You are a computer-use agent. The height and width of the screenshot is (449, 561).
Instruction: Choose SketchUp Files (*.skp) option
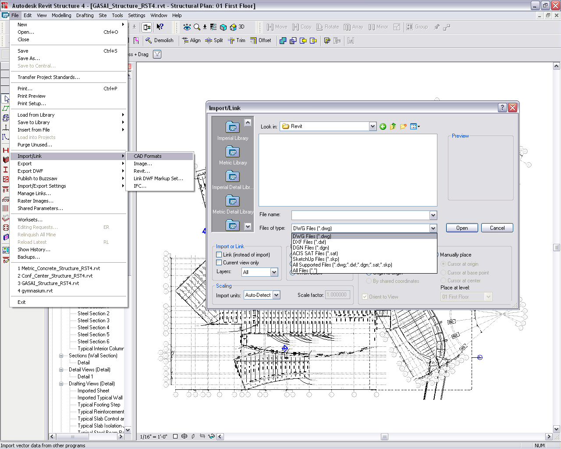coord(364,259)
